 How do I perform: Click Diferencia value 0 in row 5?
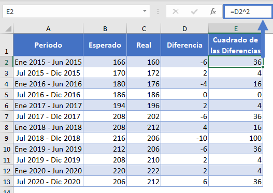pos(184,94)
